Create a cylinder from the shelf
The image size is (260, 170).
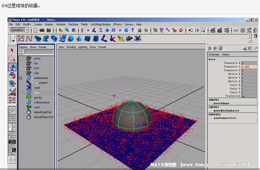tap(96, 39)
